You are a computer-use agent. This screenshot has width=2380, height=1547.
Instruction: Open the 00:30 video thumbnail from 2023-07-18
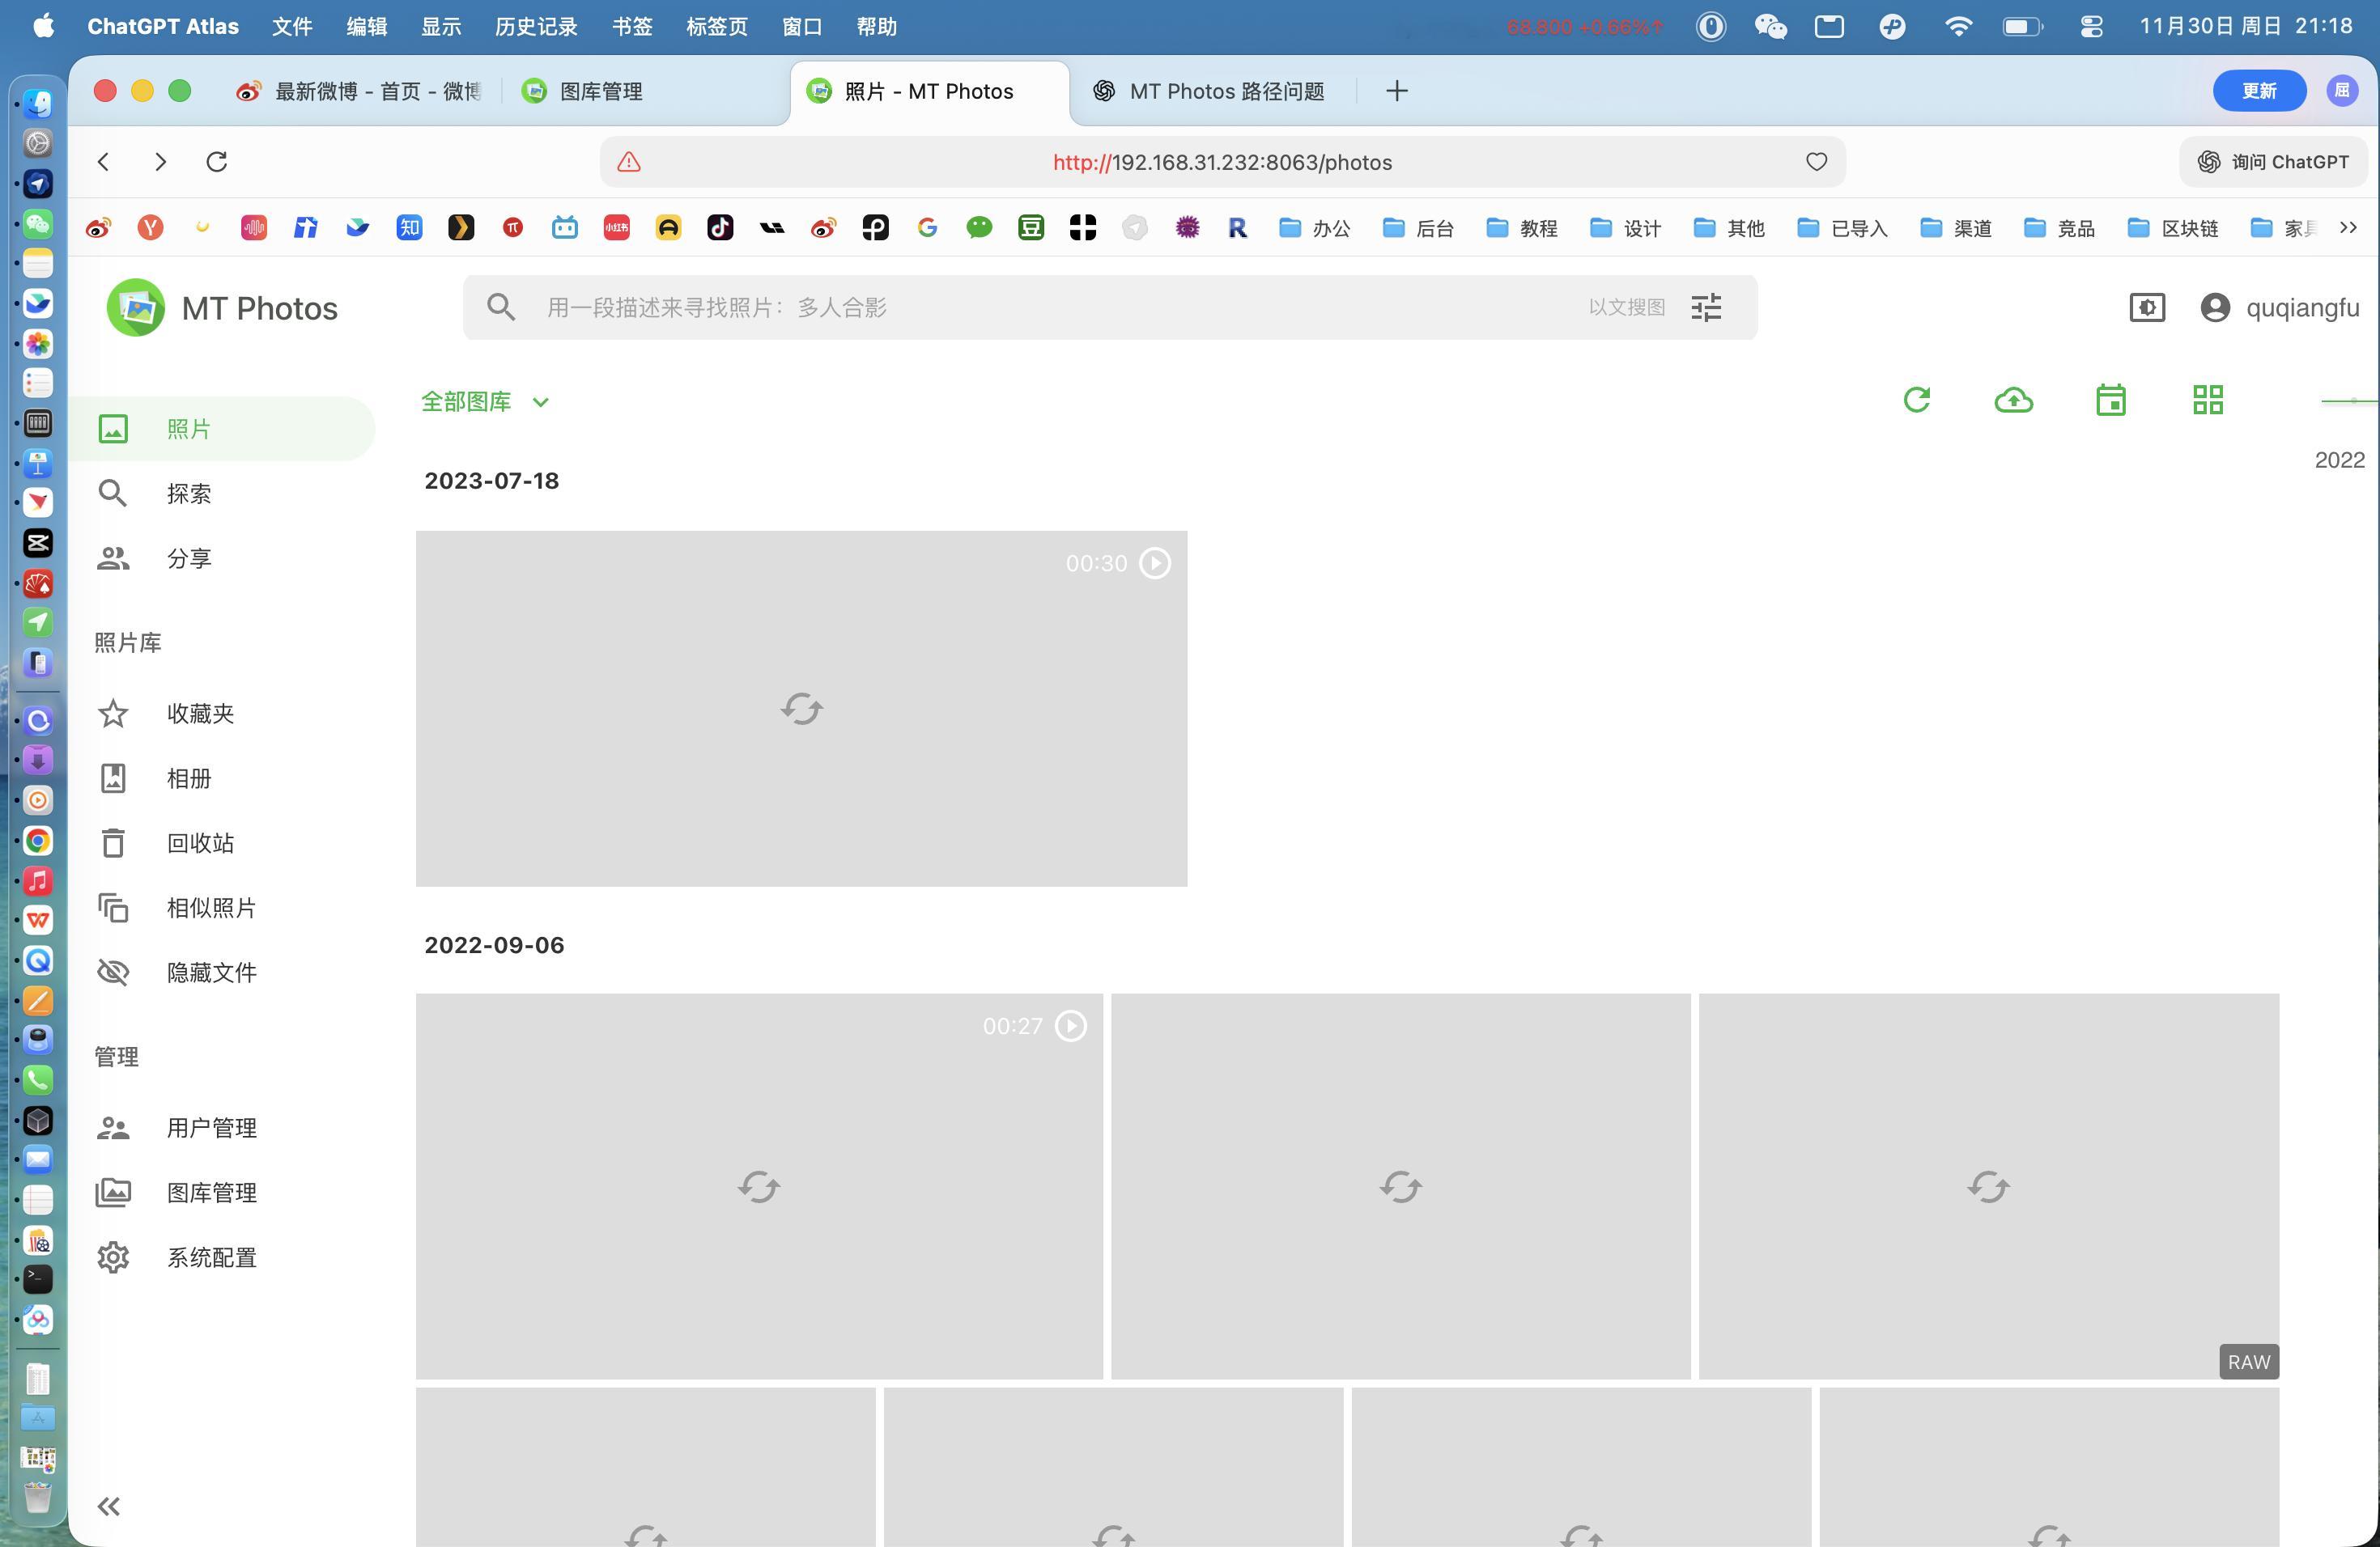pos(801,709)
